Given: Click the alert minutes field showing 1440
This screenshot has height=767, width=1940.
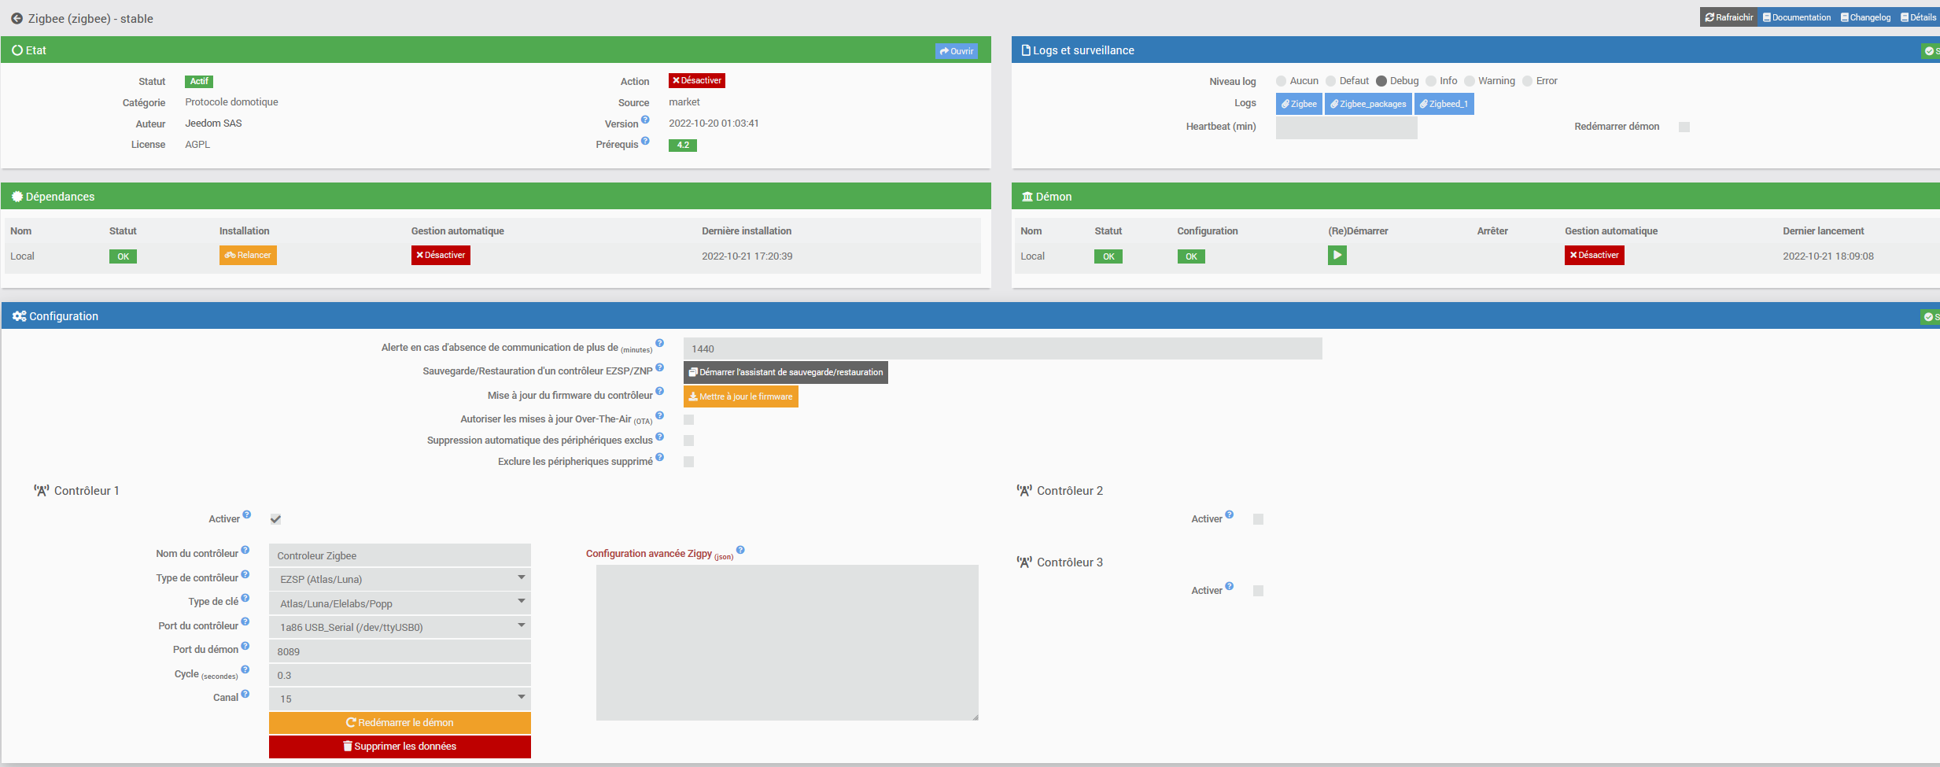Looking at the screenshot, I should [x=1003, y=348].
